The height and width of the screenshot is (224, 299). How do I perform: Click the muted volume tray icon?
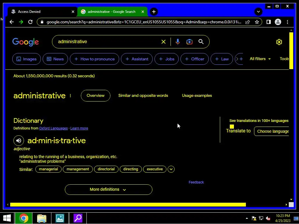[268, 218]
